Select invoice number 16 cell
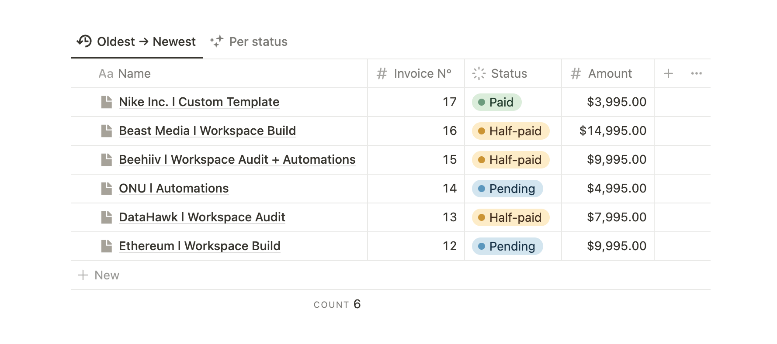This screenshot has height=344, width=777. click(x=416, y=131)
